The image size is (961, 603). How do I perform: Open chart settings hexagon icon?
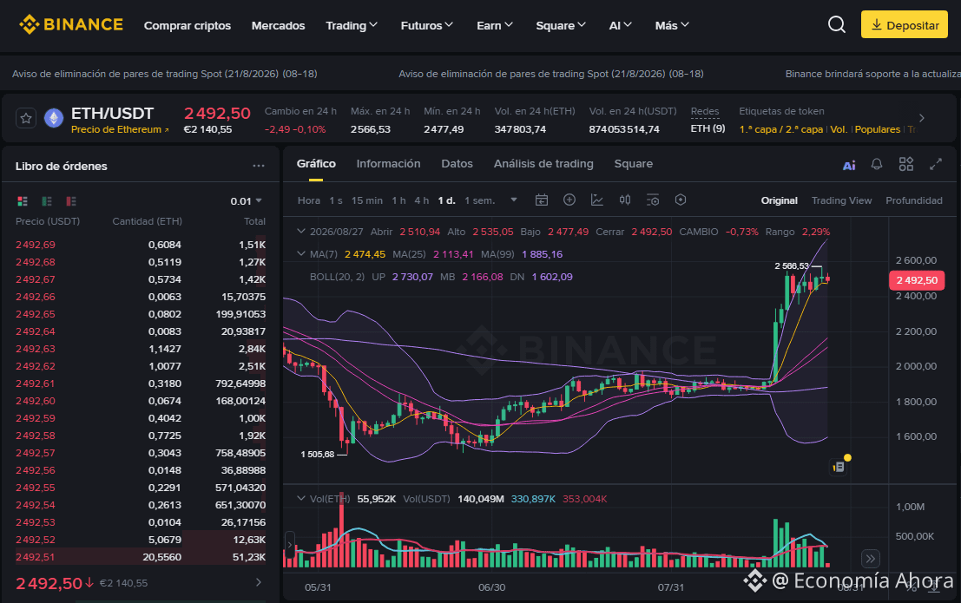[x=681, y=200]
